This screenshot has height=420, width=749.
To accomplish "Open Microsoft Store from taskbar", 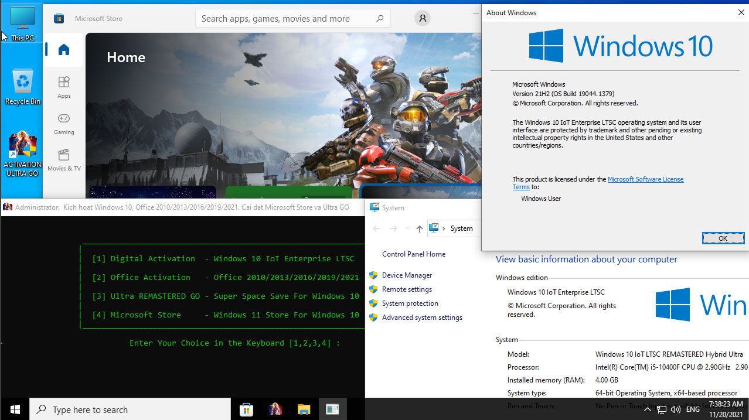I will click(x=247, y=409).
